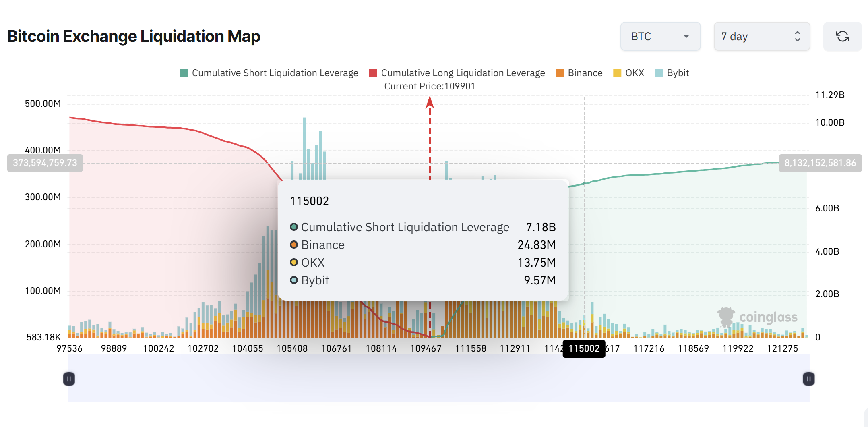Open the BTC coin dropdown
Image resolution: width=868 pixels, height=427 pixels.
tap(660, 37)
